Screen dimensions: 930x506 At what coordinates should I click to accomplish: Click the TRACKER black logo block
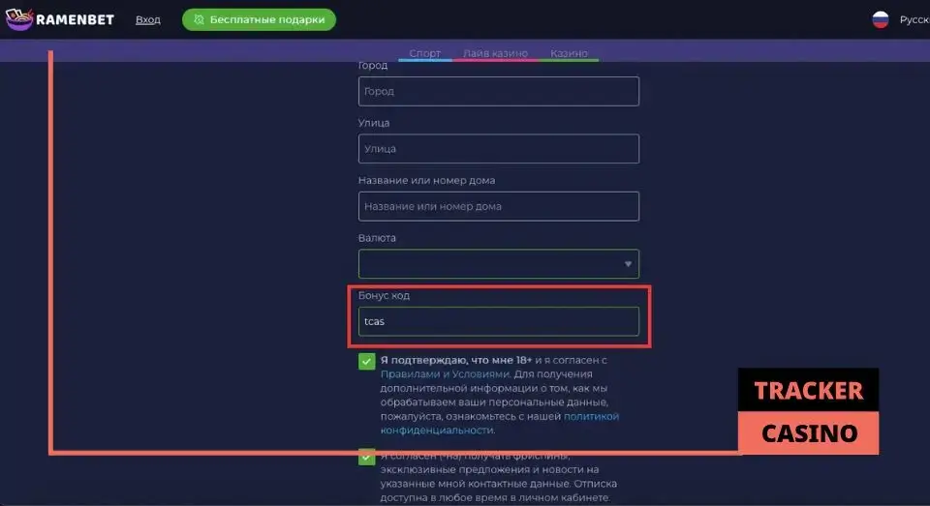click(808, 390)
